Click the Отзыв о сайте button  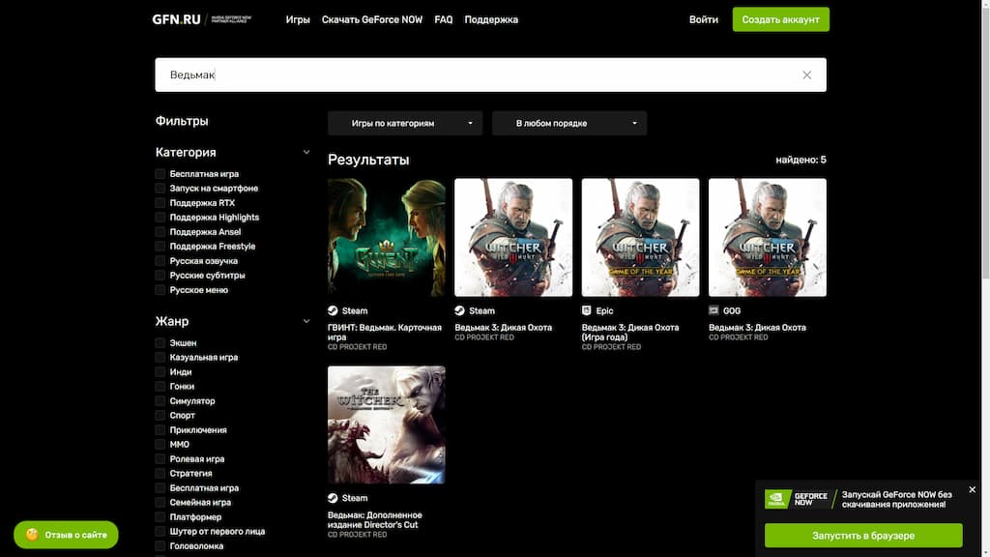(66, 535)
